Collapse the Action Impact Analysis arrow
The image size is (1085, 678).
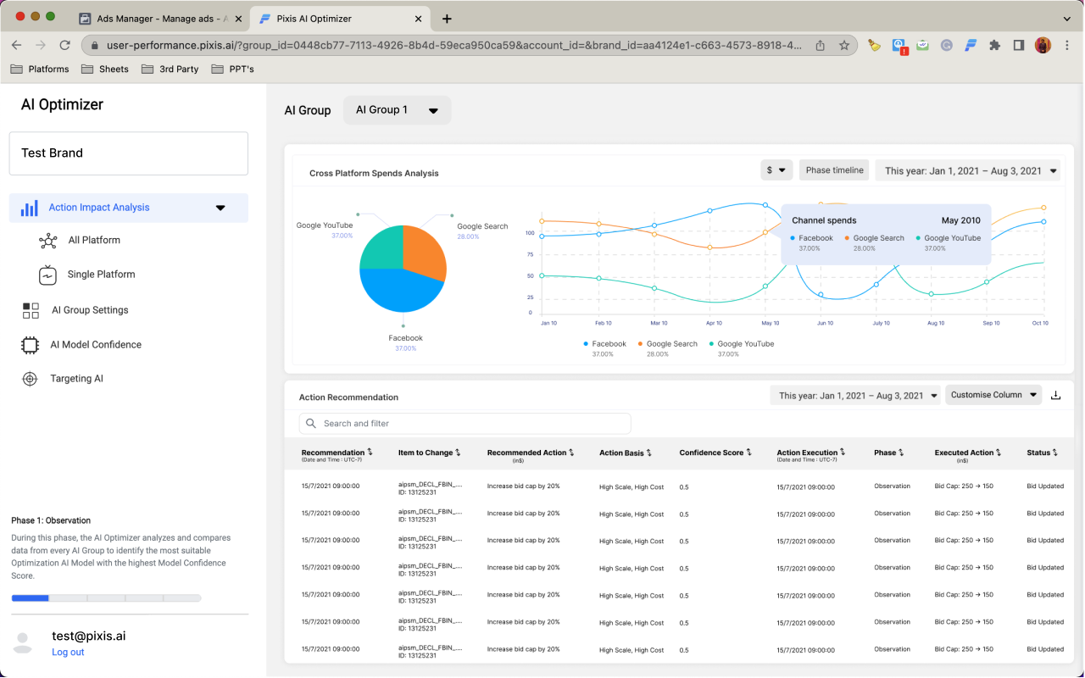tap(220, 208)
